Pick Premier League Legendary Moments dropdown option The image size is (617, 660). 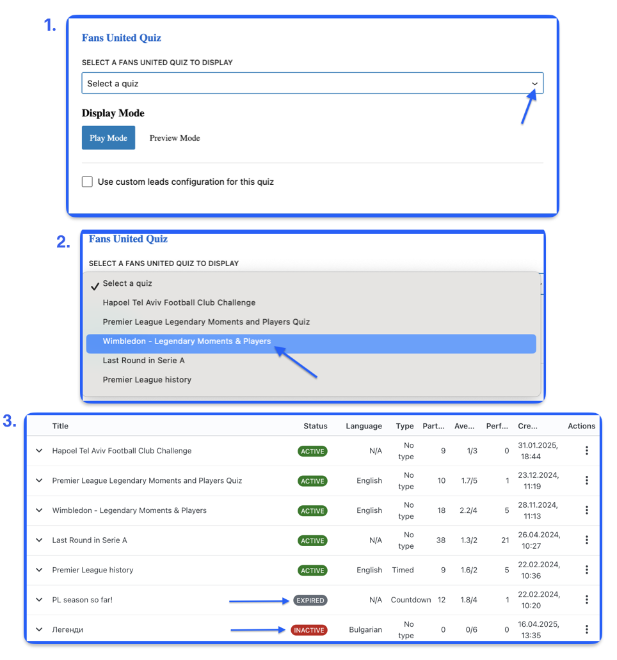click(311, 322)
